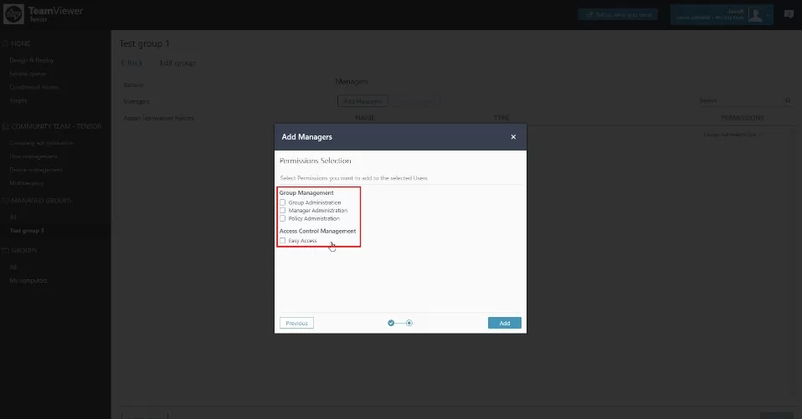Click the NAME column header
The height and width of the screenshot is (419, 802).
(x=365, y=118)
